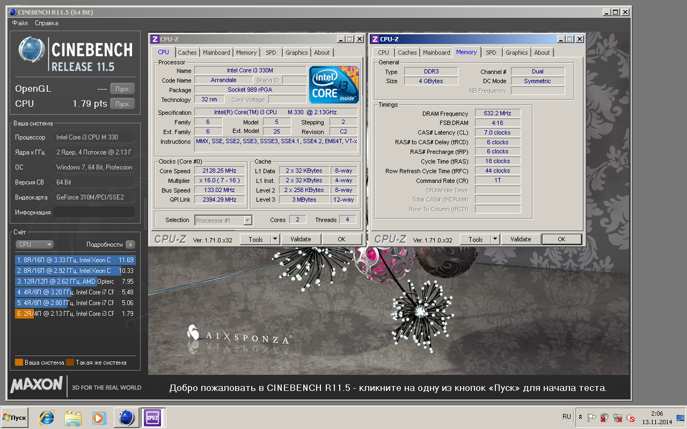Viewport: 687px width, 429px height.
Task: Open Caches tab in right CPU-Z window
Action: [x=407, y=53]
